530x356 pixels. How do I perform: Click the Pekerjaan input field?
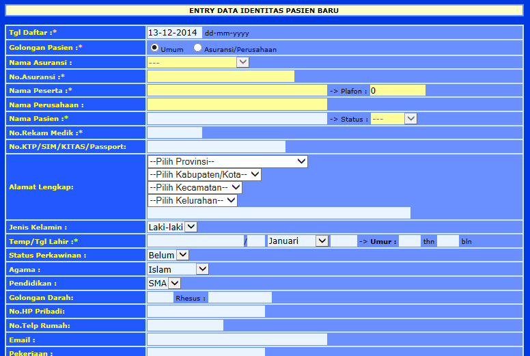point(206,352)
